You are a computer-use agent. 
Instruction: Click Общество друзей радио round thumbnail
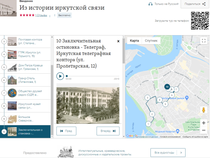(12, 93)
